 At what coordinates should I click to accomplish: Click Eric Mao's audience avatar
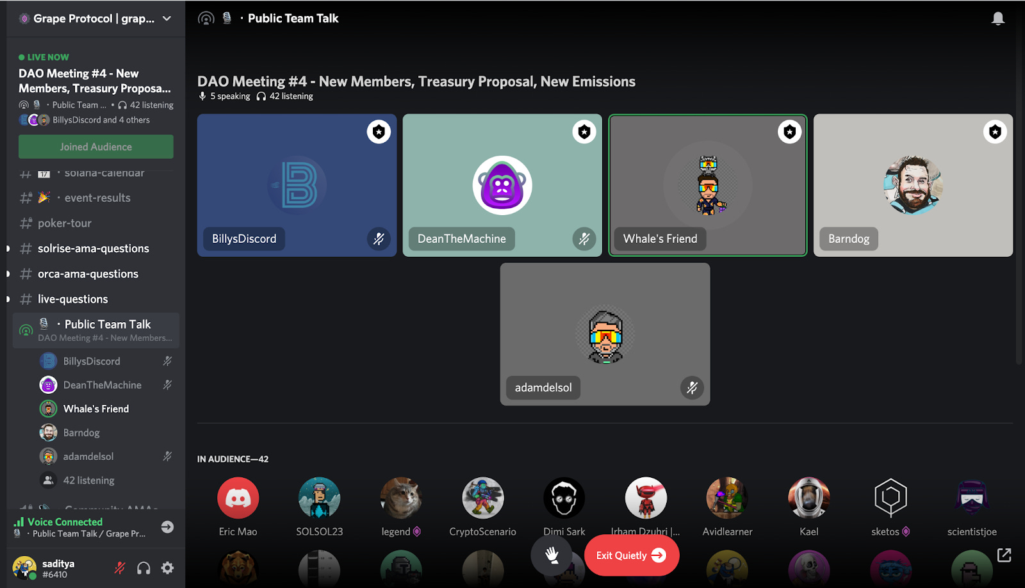pyautogui.click(x=238, y=498)
